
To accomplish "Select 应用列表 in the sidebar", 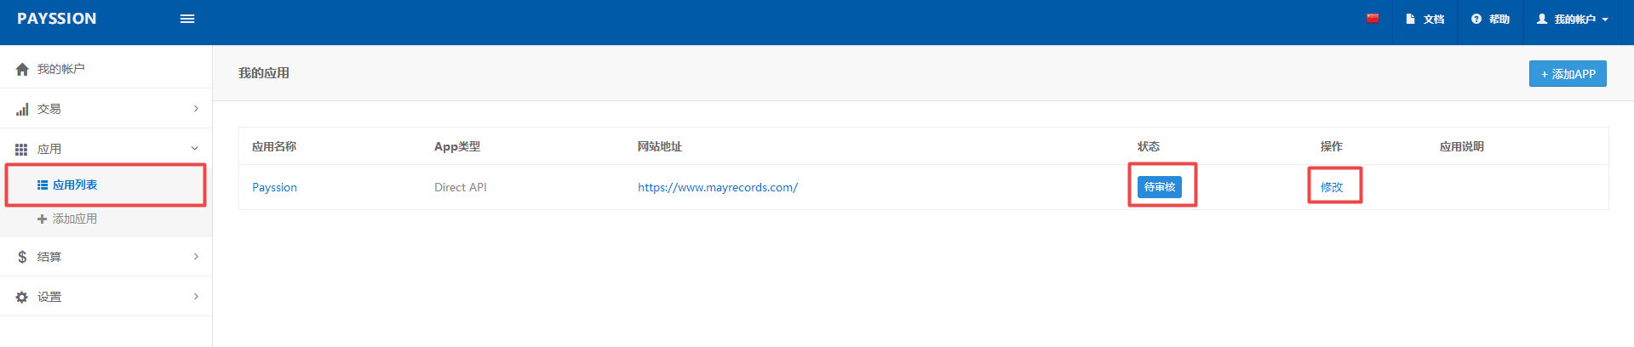I will pyautogui.click(x=75, y=185).
